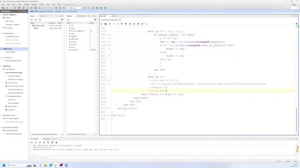
Task: Collapse the IP INTEGRATOR section
Action: coord(1,33)
